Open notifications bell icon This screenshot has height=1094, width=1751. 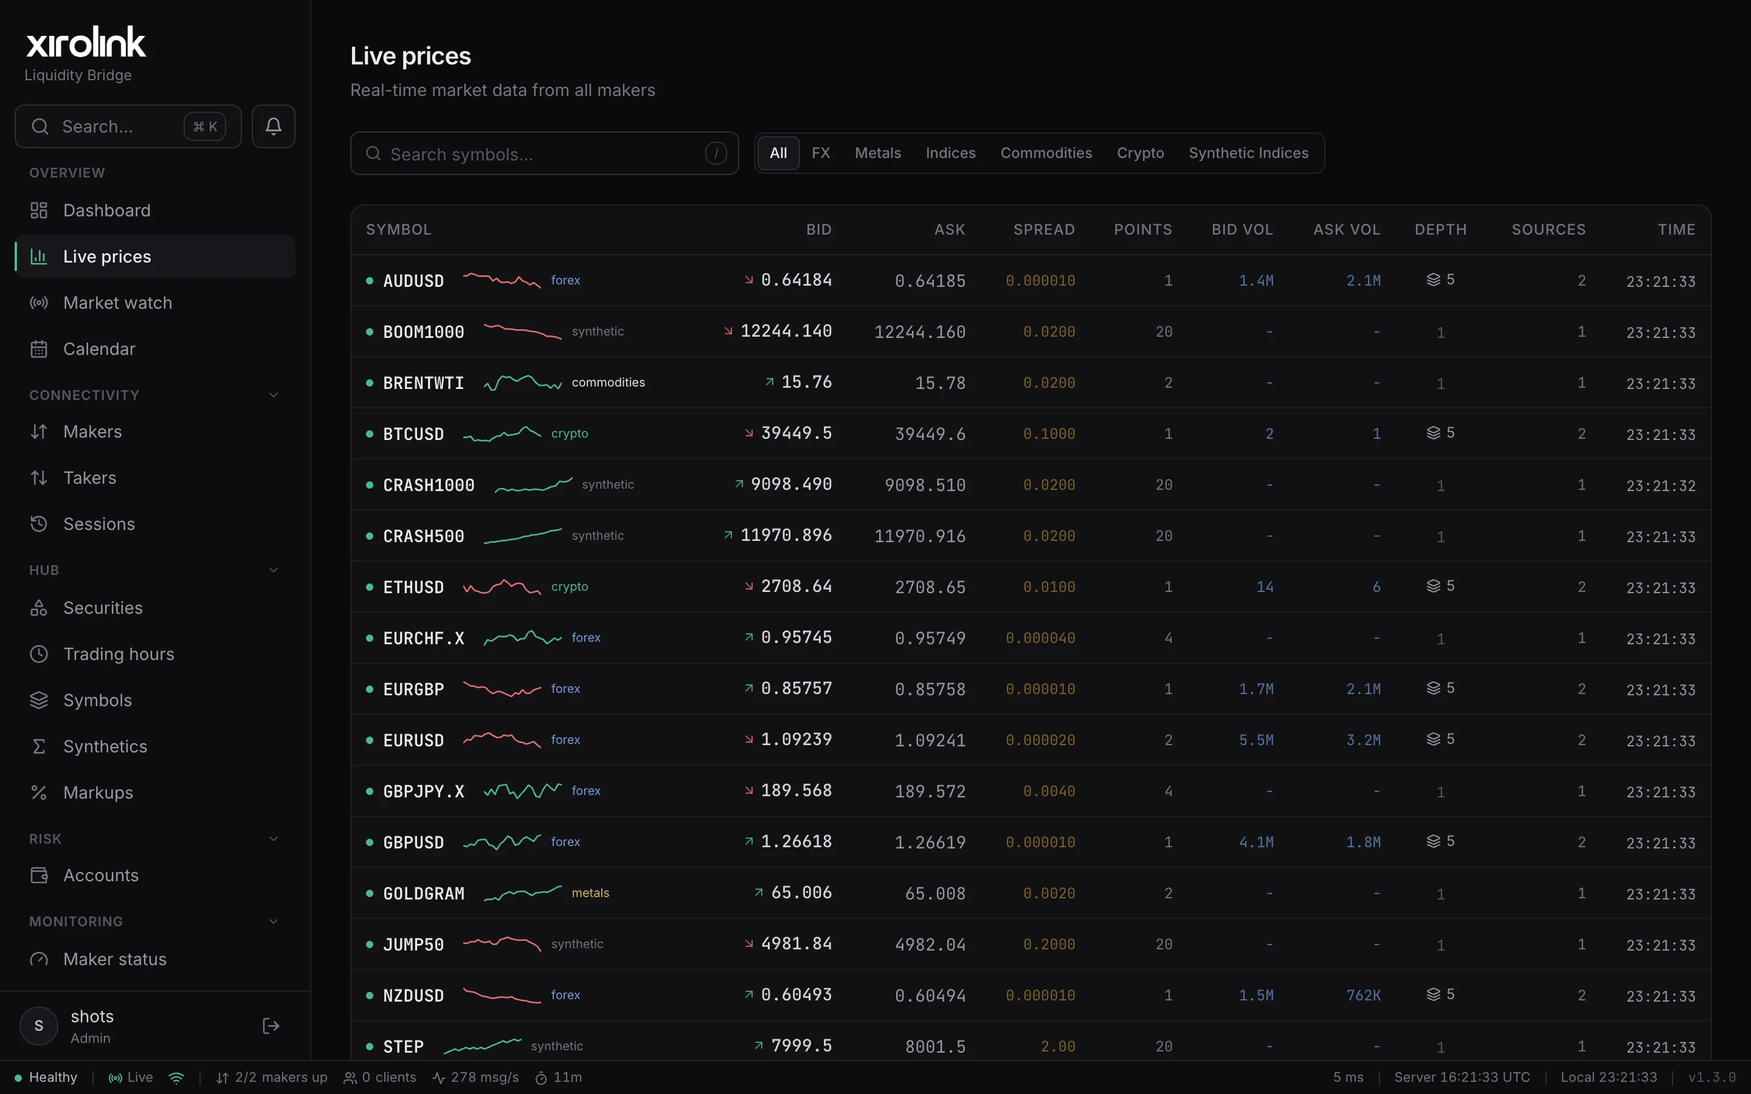pos(273,126)
